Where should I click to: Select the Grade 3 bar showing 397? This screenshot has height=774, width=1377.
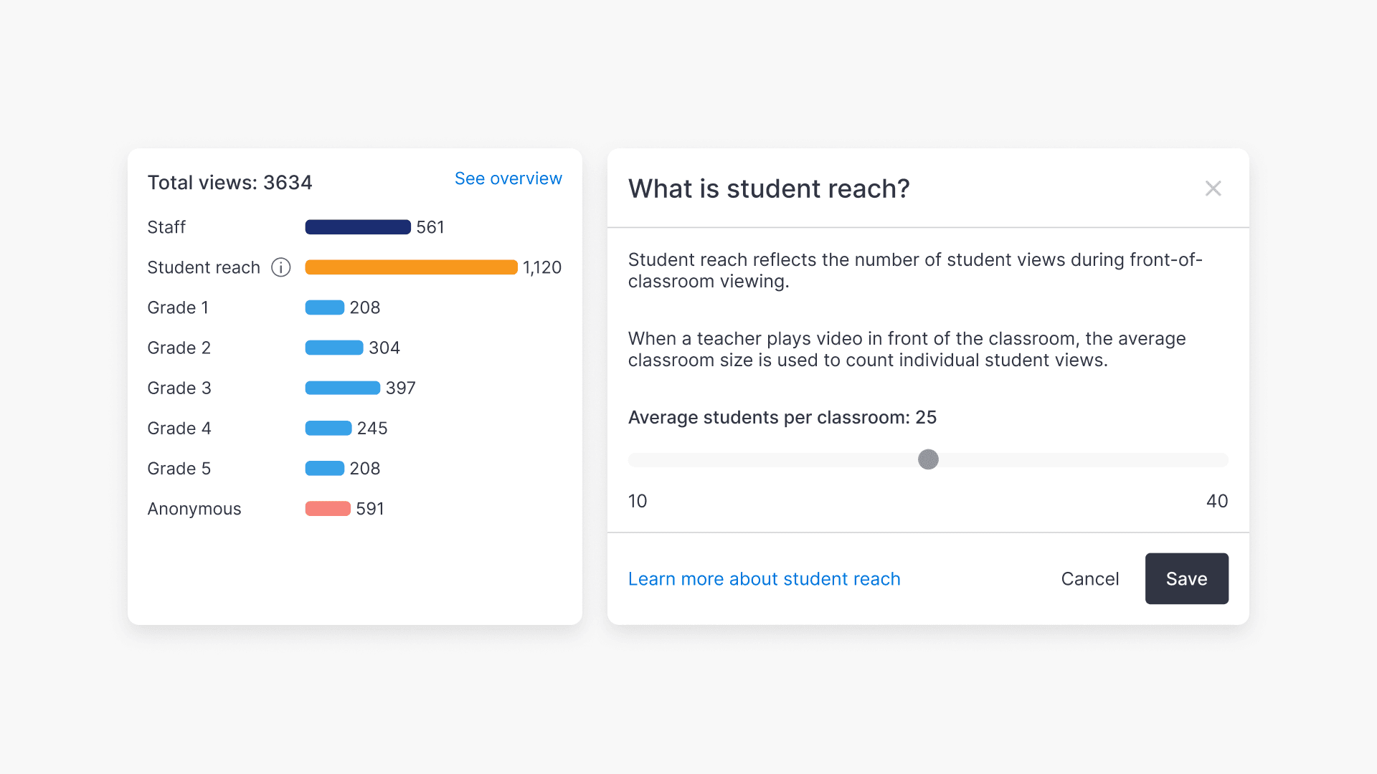click(343, 388)
